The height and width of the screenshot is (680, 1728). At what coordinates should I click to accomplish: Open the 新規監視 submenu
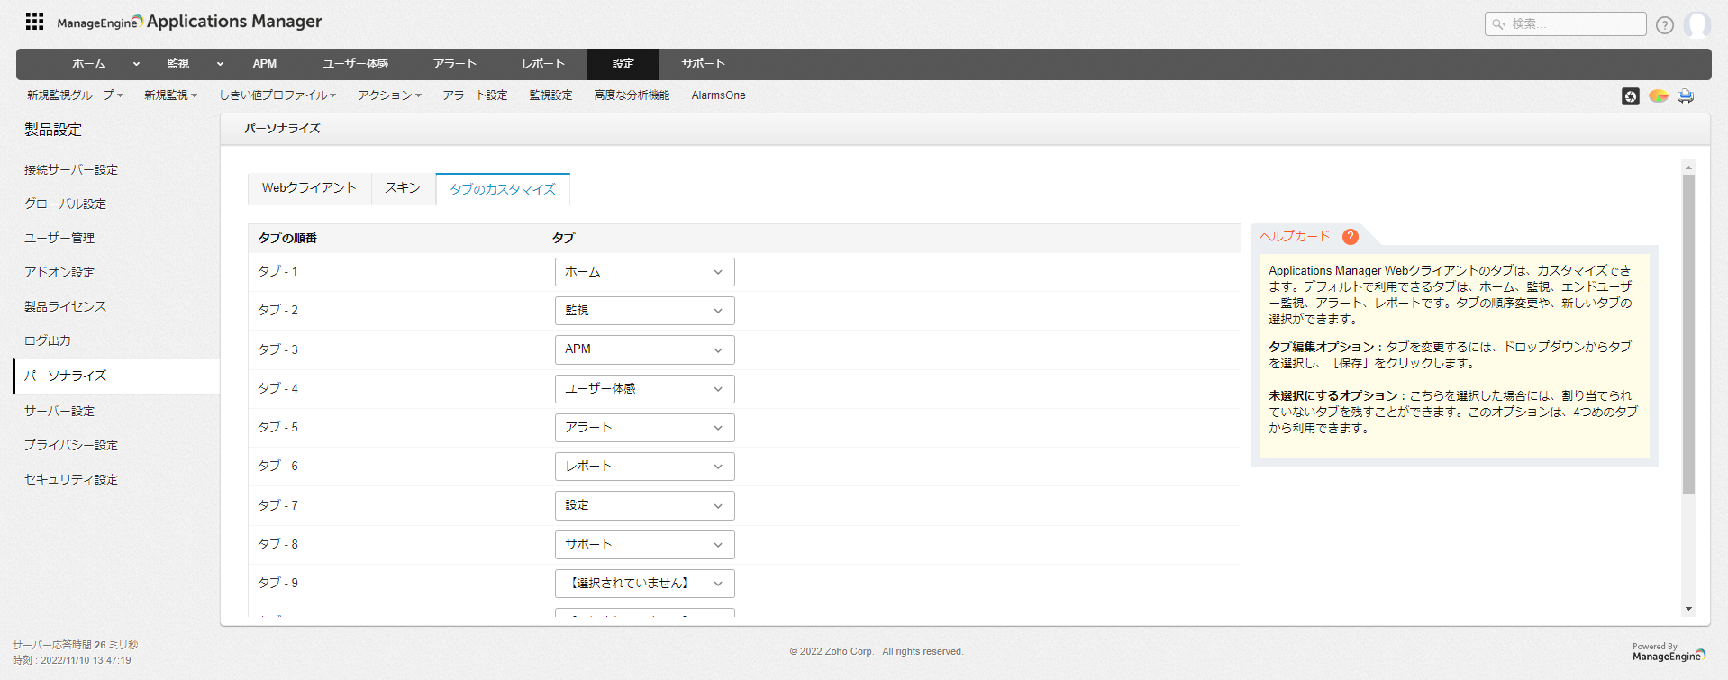170,95
